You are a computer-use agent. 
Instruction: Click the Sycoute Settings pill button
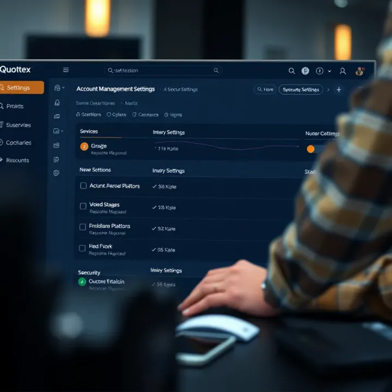coord(301,89)
